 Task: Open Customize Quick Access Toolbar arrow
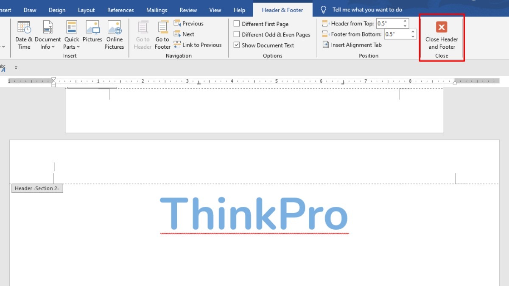point(16,67)
